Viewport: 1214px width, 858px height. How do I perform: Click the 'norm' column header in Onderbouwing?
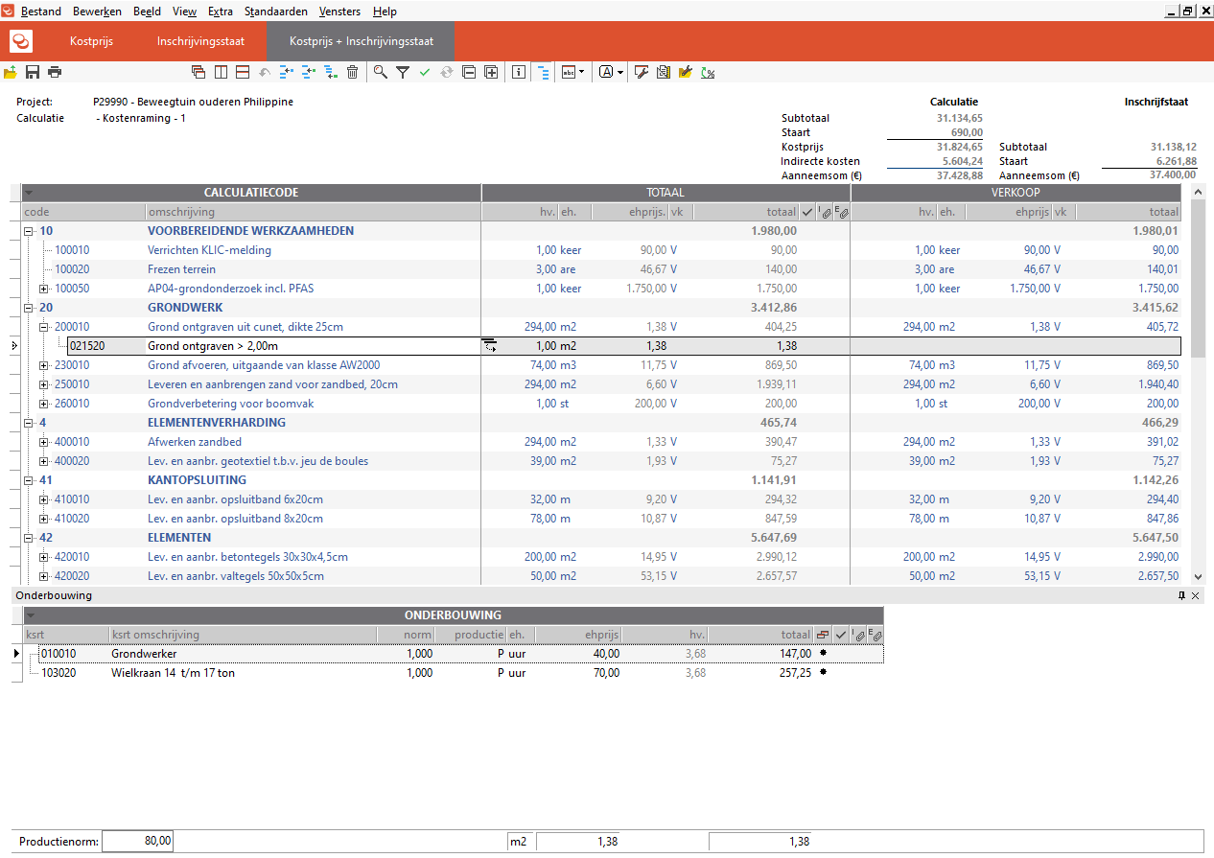tap(406, 635)
